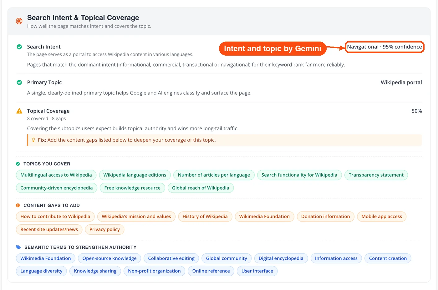The image size is (438, 290).
Task: Click the lightbulb icon in the Fix hint
Action: point(33,140)
